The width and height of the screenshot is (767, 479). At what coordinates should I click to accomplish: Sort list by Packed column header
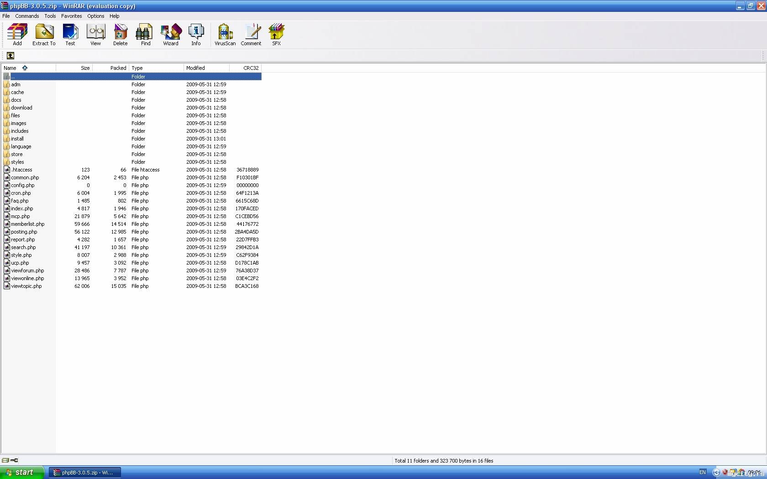pos(111,68)
